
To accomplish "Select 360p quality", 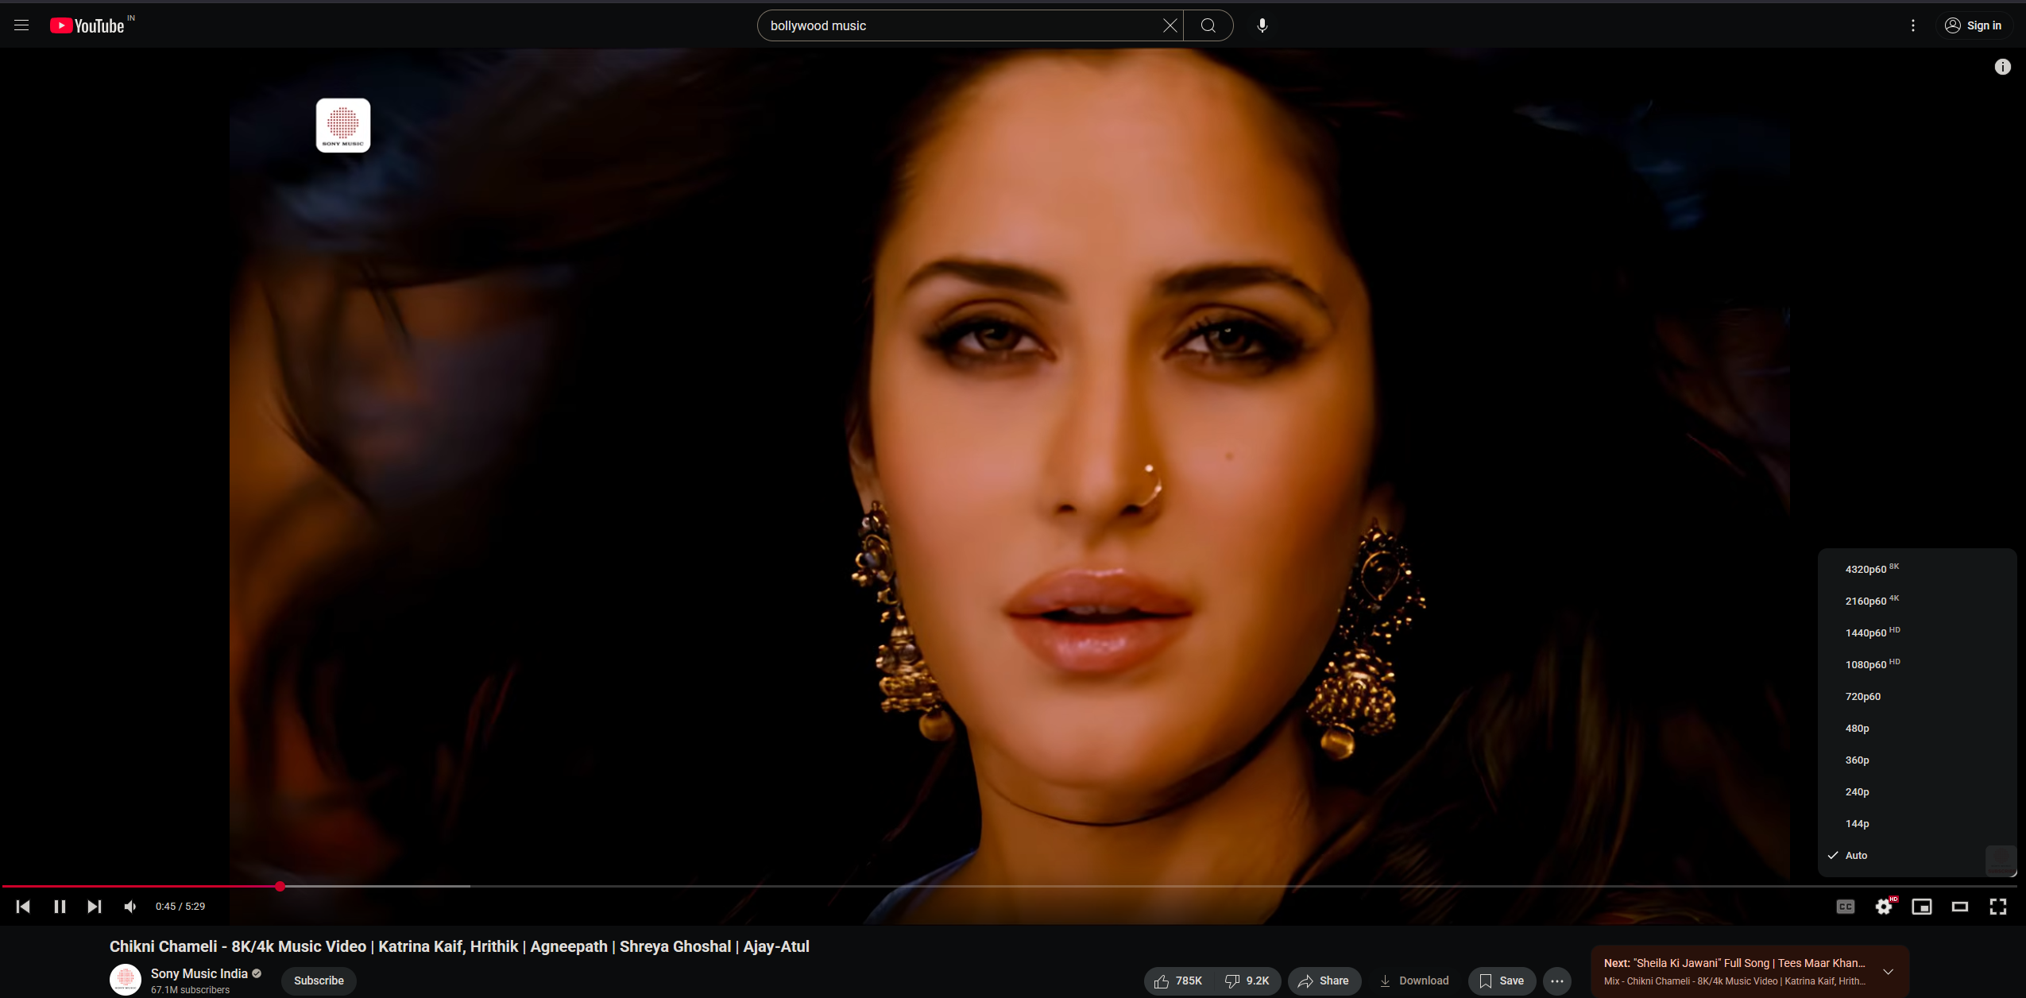I will point(1916,760).
